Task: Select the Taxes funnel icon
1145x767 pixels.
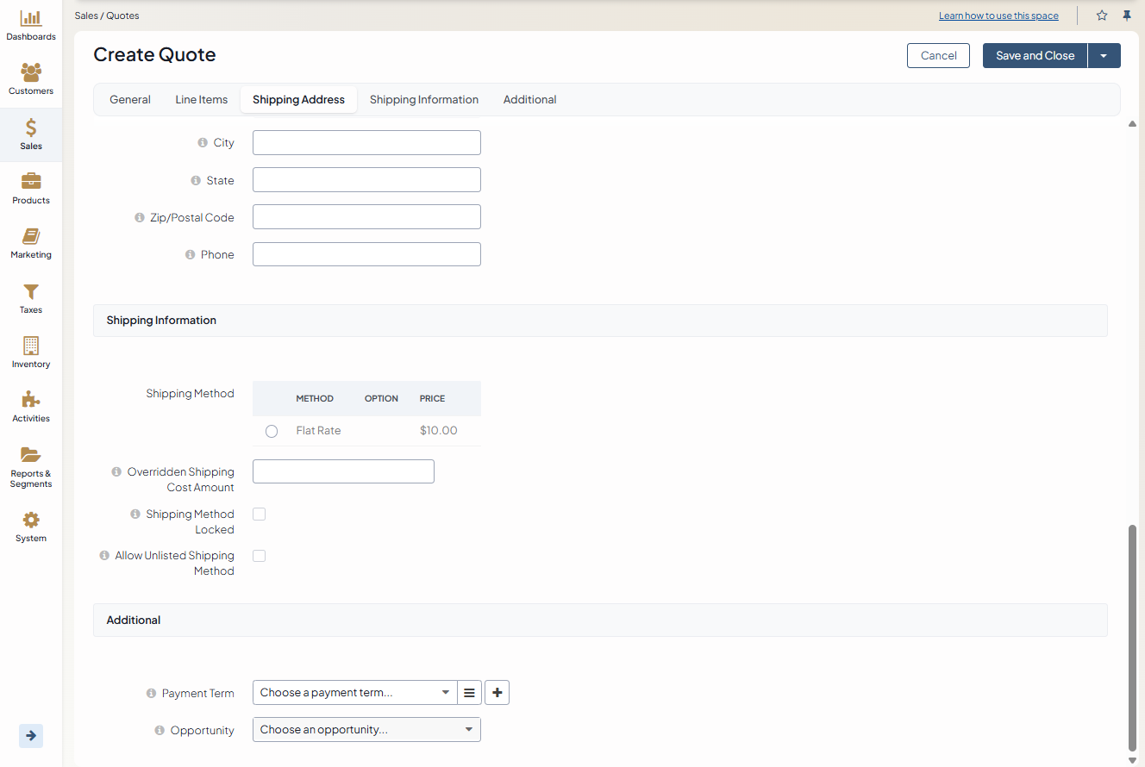Action: pos(31,291)
